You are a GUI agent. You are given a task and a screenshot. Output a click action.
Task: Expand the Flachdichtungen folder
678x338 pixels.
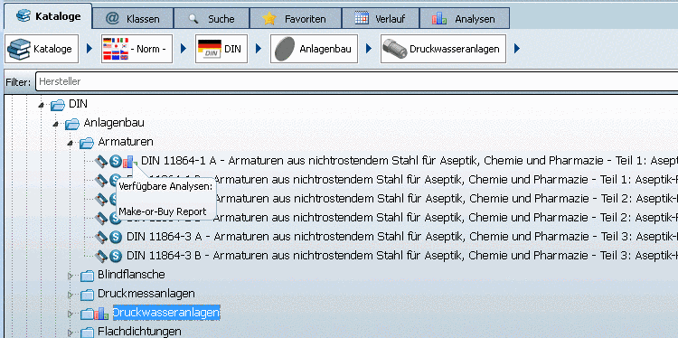click(70, 333)
